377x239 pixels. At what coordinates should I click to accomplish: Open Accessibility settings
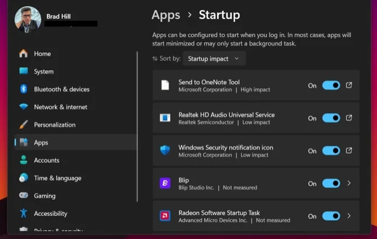[x=76, y=214]
